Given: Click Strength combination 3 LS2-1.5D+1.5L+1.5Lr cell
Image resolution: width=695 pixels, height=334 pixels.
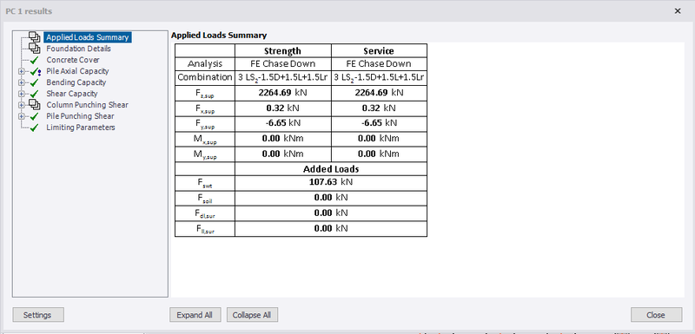Looking at the screenshot, I should click(x=283, y=77).
